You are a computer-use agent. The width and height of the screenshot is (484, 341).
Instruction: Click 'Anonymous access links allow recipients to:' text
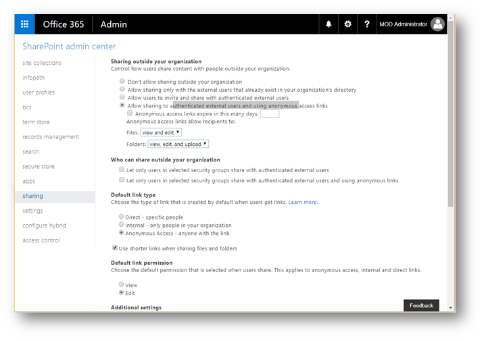click(x=181, y=122)
